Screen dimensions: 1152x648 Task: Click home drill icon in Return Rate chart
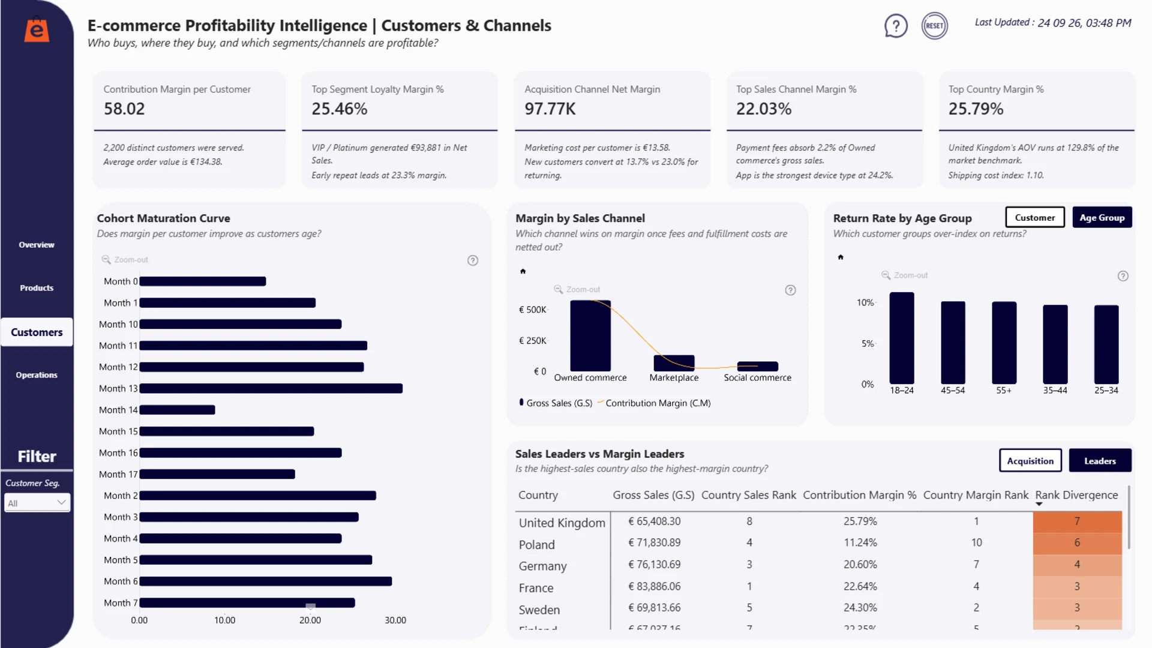pos(841,257)
